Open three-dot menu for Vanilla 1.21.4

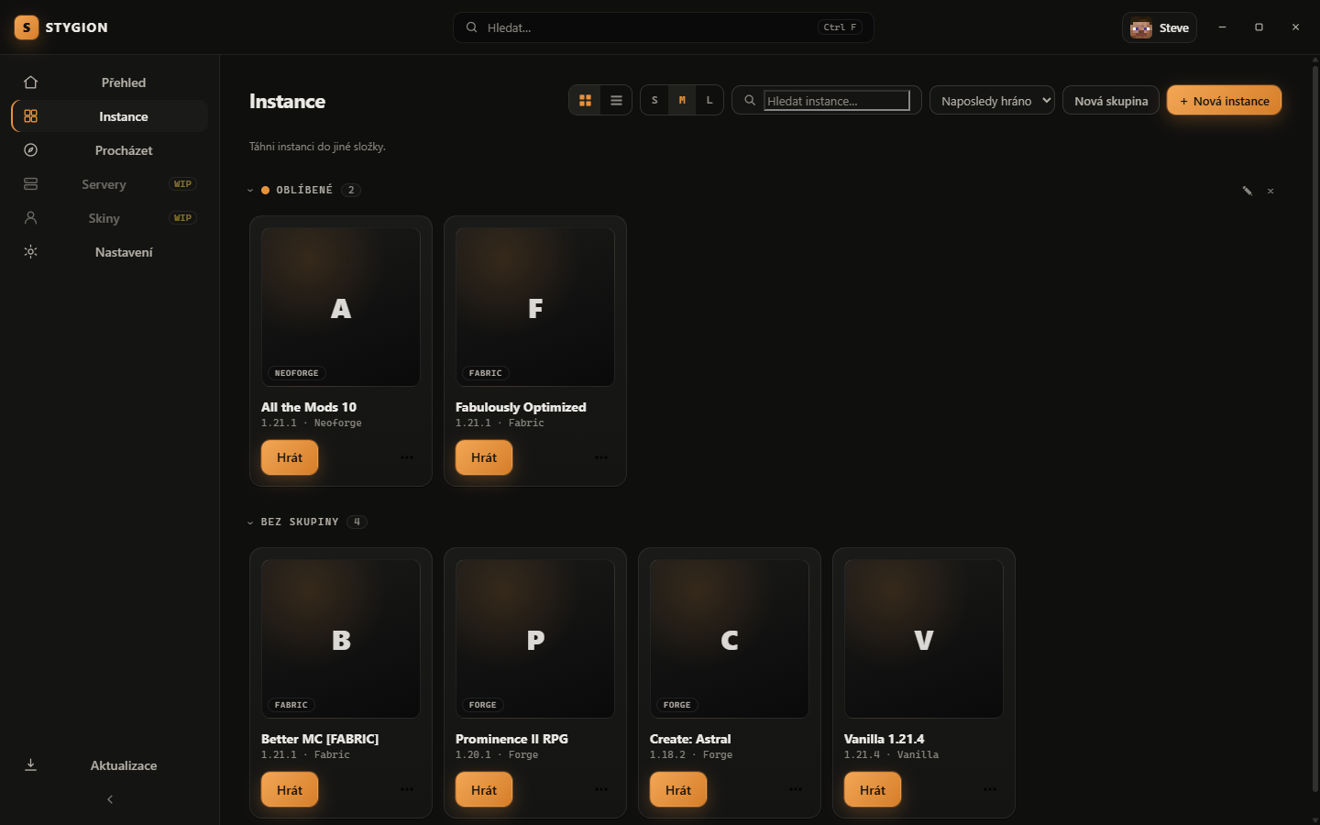990,789
